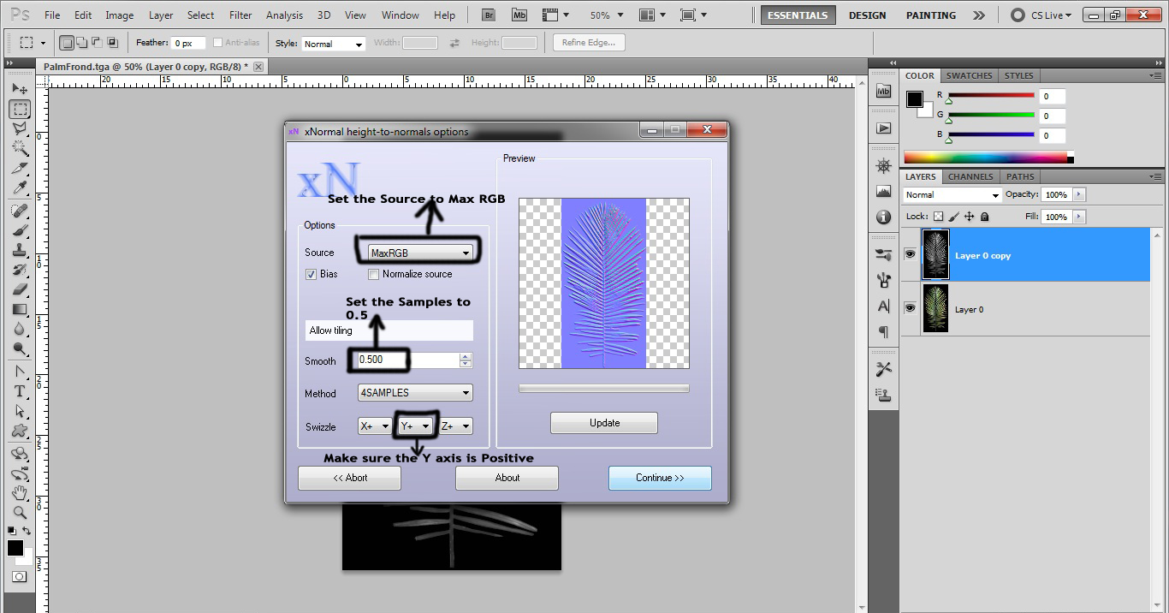This screenshot has height=613, width=1169.
Task: Toggle Quick Mask mode
Action: pyautogui.click(x=20, y=577)
